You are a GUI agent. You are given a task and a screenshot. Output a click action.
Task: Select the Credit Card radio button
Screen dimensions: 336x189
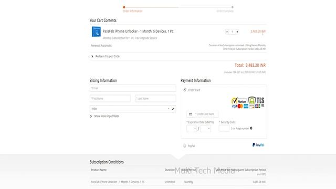[185, 90]
